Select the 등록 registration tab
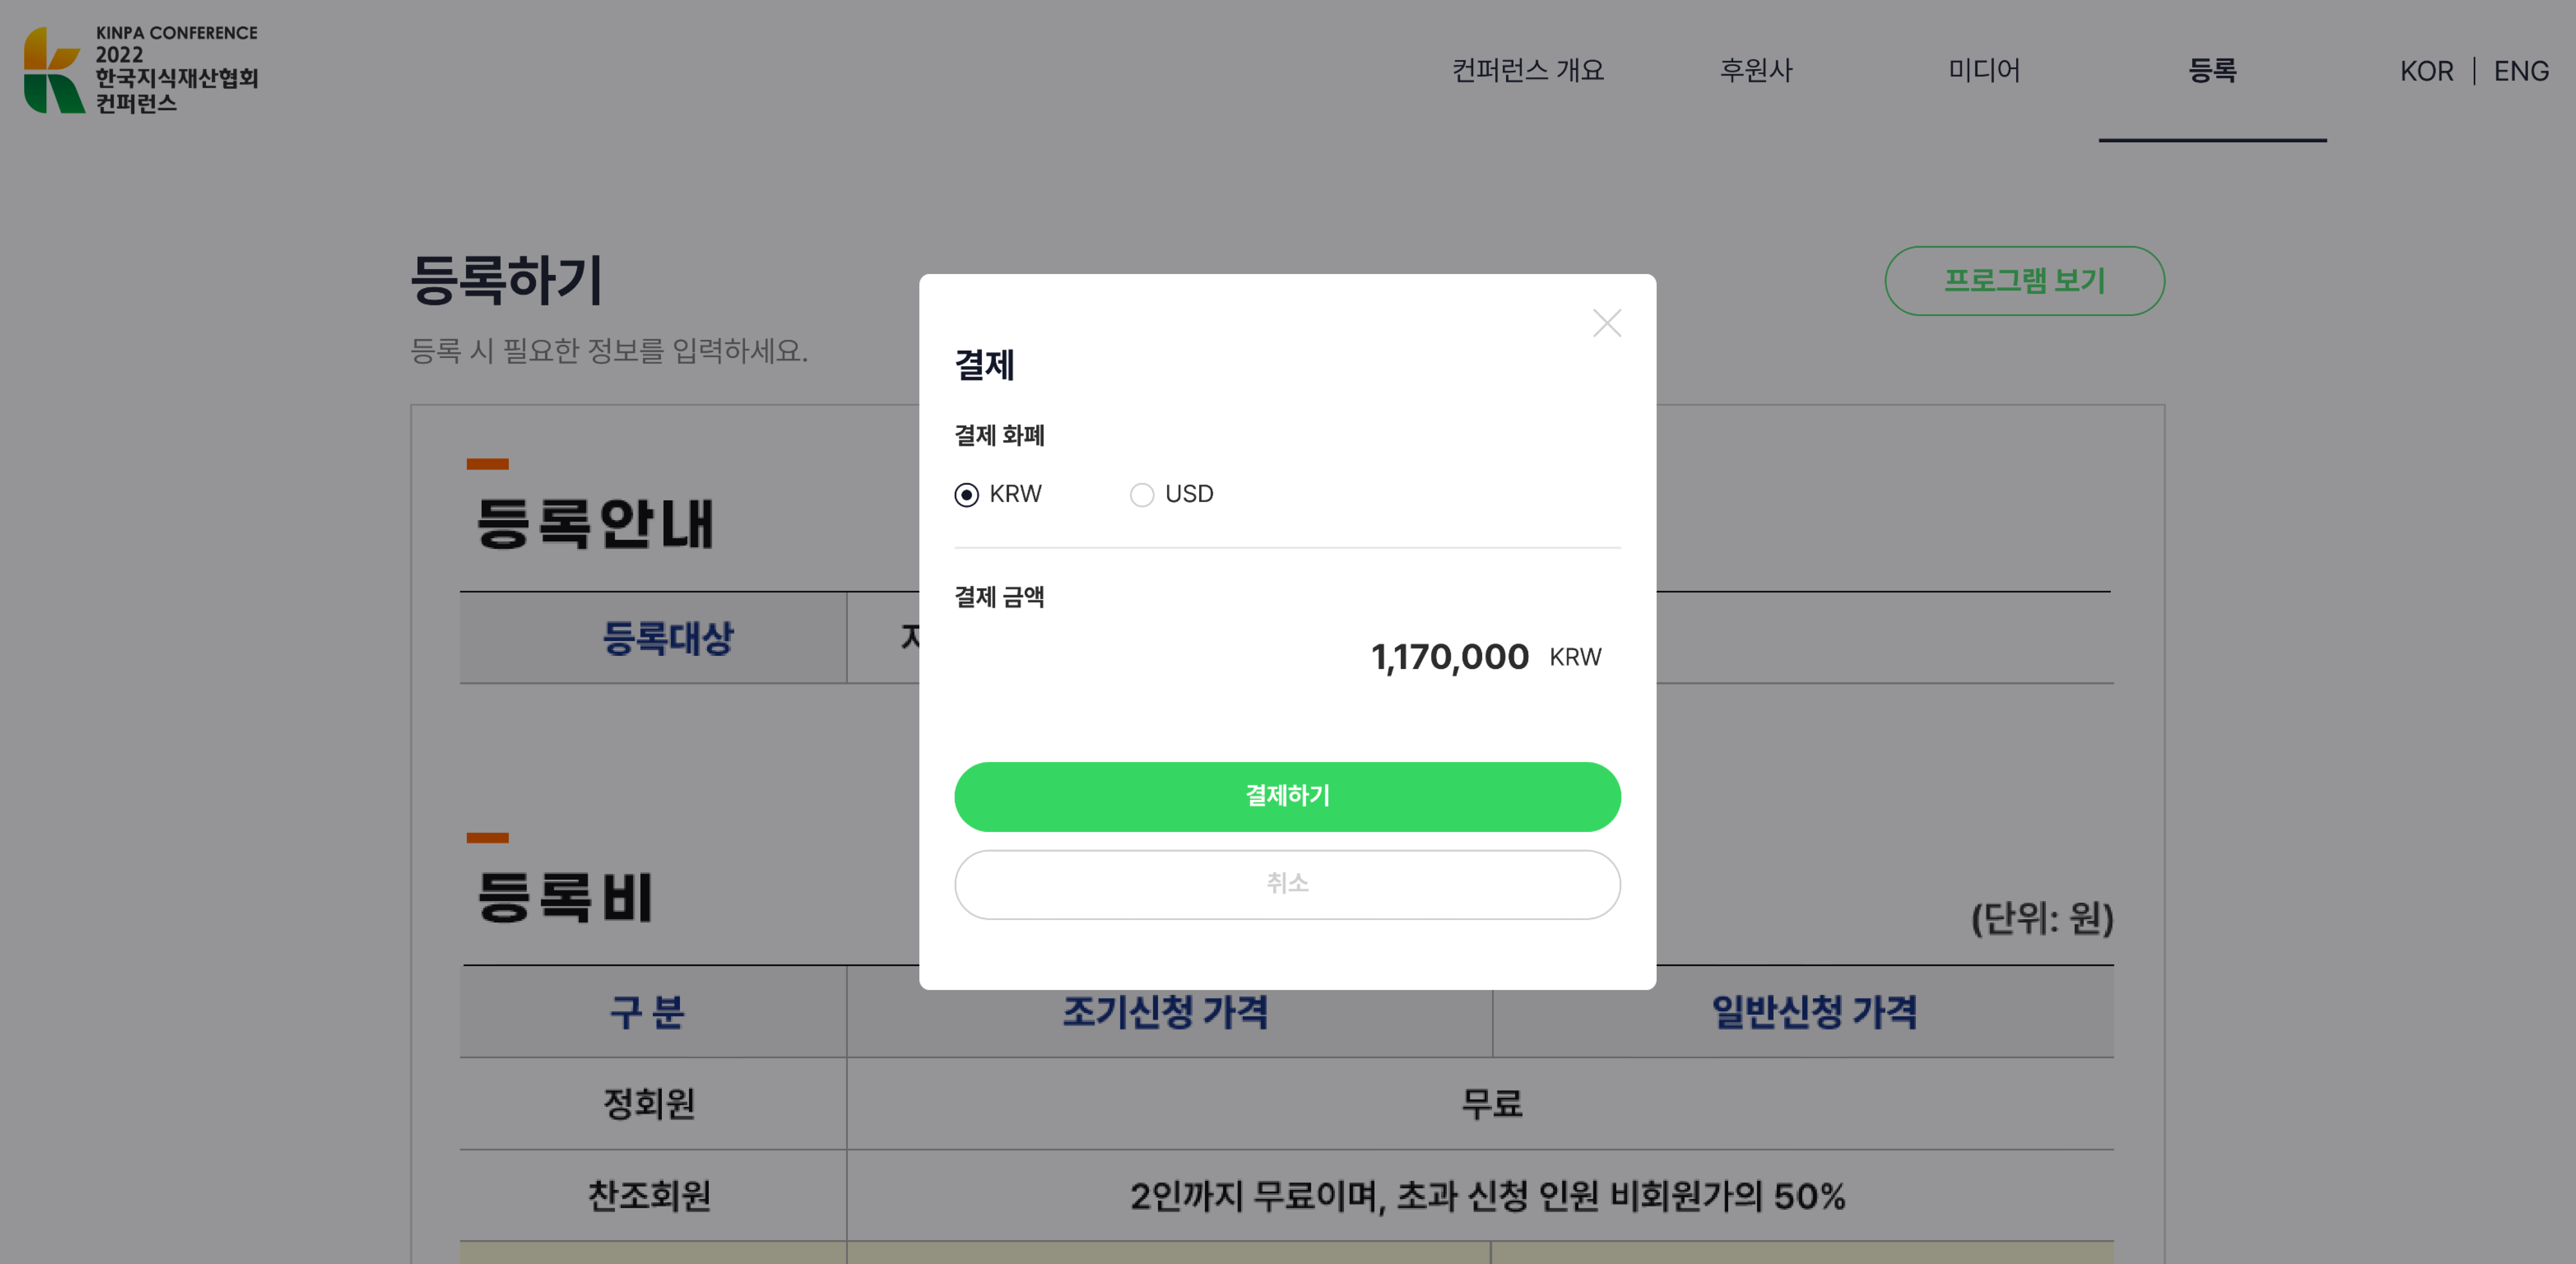Screen dimensions: 2576x1264 coord(2212,70)
